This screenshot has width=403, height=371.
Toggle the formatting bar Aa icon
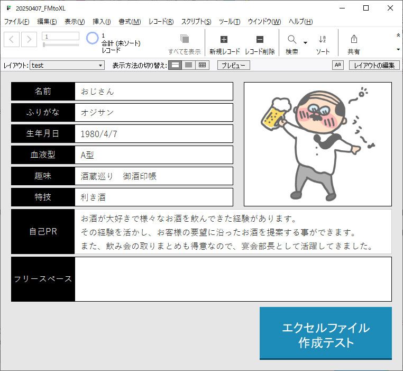coord(338,65)
